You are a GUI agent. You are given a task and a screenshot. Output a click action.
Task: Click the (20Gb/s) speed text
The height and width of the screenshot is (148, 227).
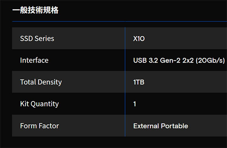coord(210,60)
